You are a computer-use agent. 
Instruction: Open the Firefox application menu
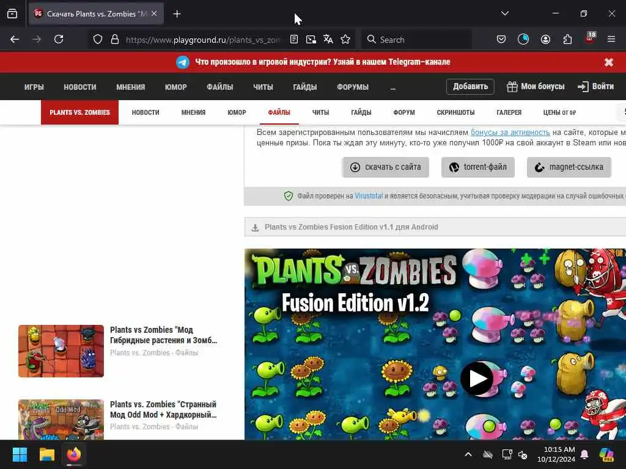pyautogui.click(x=611, y=40)
